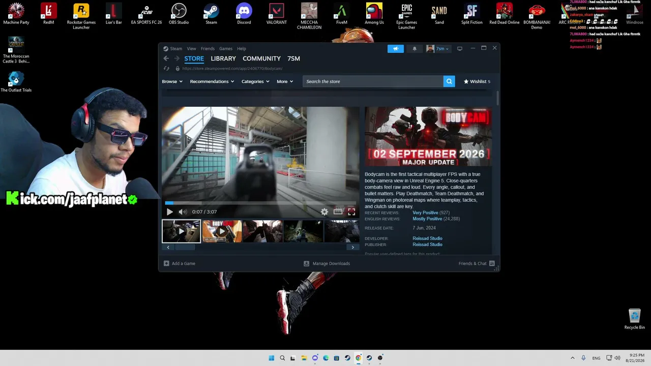Expand the Recommendations dropdown

coord(212,81)
